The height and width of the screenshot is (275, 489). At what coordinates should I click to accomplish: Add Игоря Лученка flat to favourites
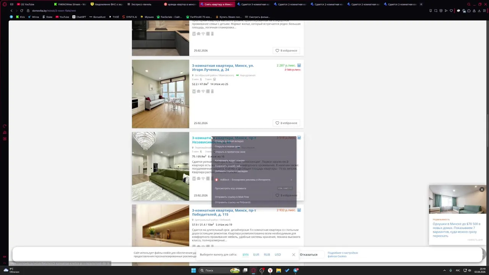[286, 123]
